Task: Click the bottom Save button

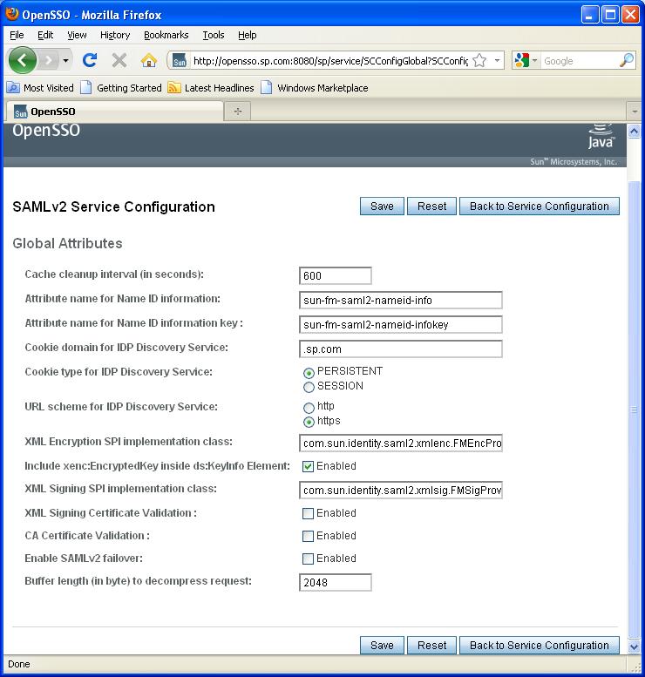Action: pyautogui.click(x=382, y=645)
